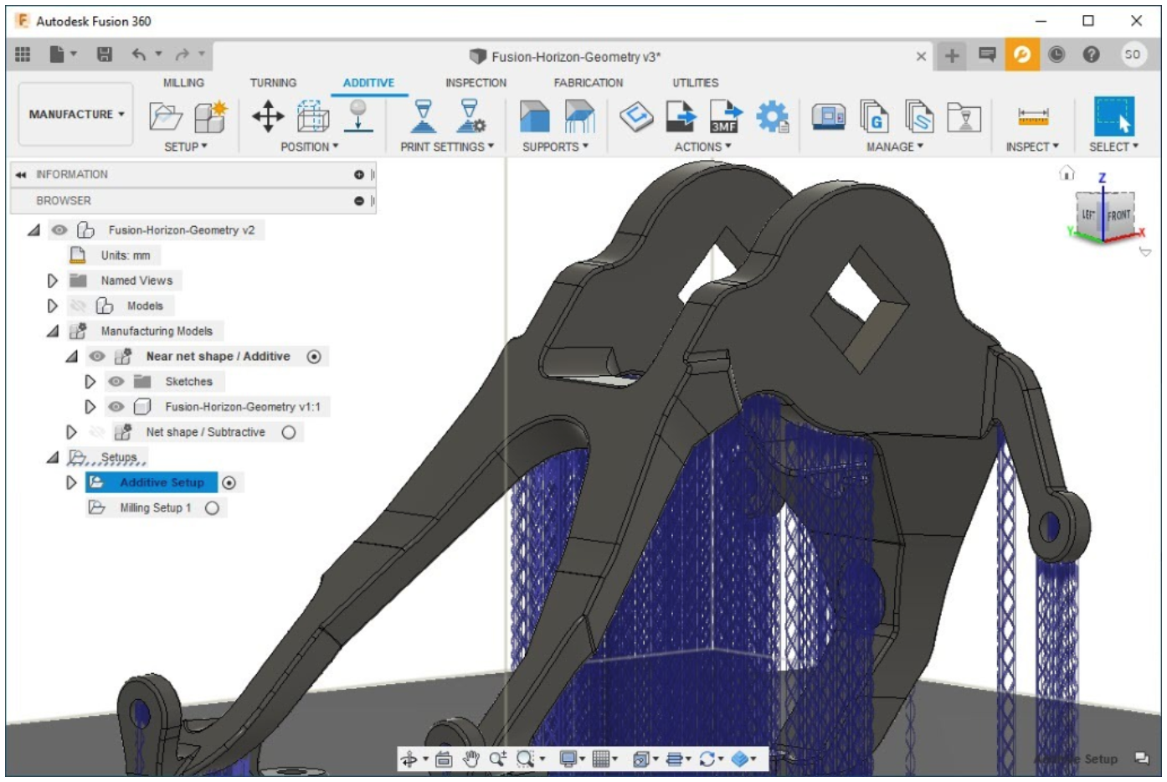Viewport: 1167px width, 782px height.
Task: Click the Print Setting selector icon
Action: point(424,116)
